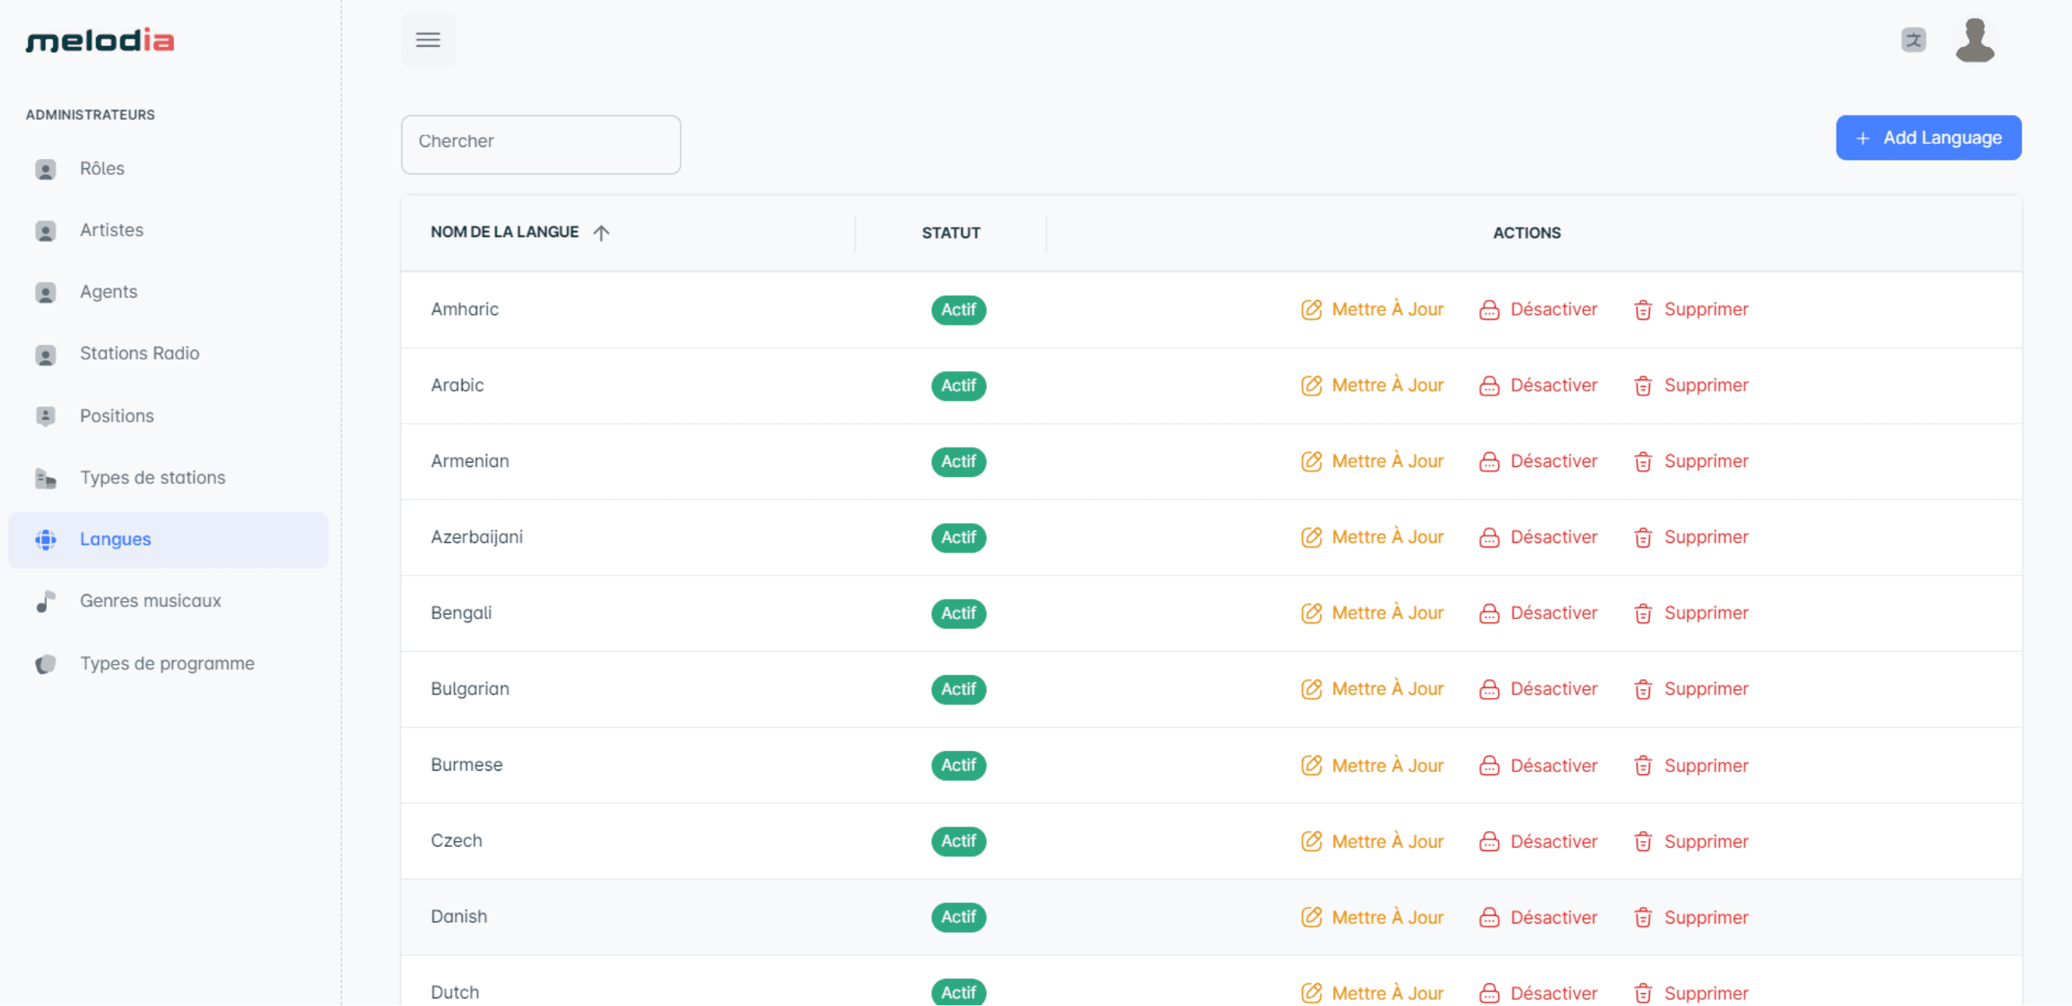Open the language translation switcher icon
The width and height of the screenshot is (2072, 1006).
coord(1913,39)
